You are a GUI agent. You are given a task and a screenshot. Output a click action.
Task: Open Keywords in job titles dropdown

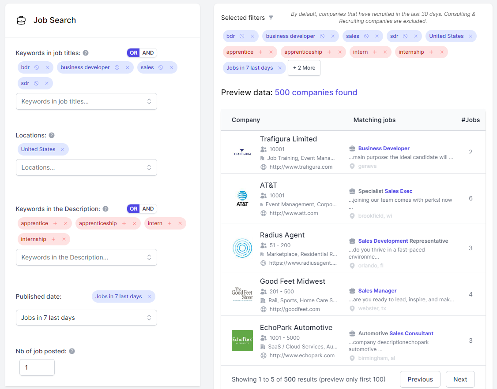tap(87, 101)
